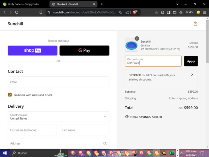Viewport: 209px width, 157px height.
Task: Click the Brave profile avatar icon
Action: [198, 12]
